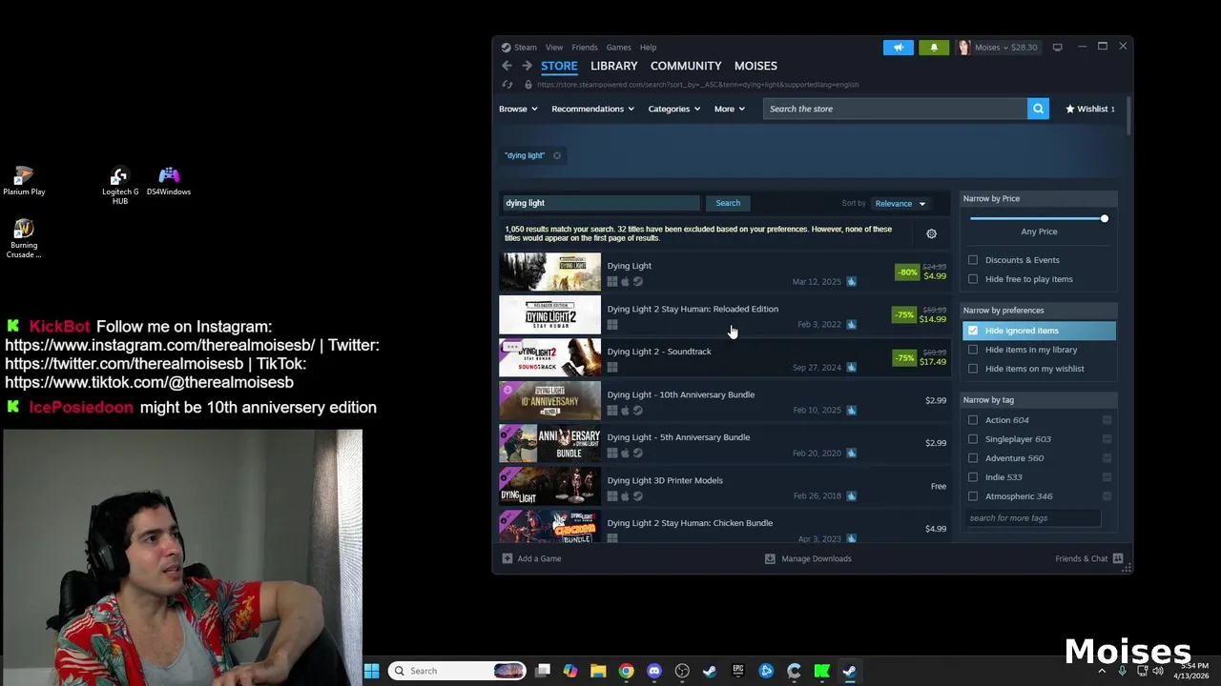Viewport: 1221px width, 686px height.
Task: Open Dying Light 2 Stay Human: Reloaded Edition
Action: (693, 309)
